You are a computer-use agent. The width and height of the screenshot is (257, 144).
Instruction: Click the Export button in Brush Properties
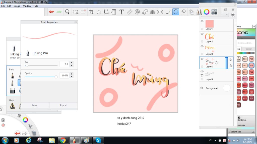coord(63,105)
